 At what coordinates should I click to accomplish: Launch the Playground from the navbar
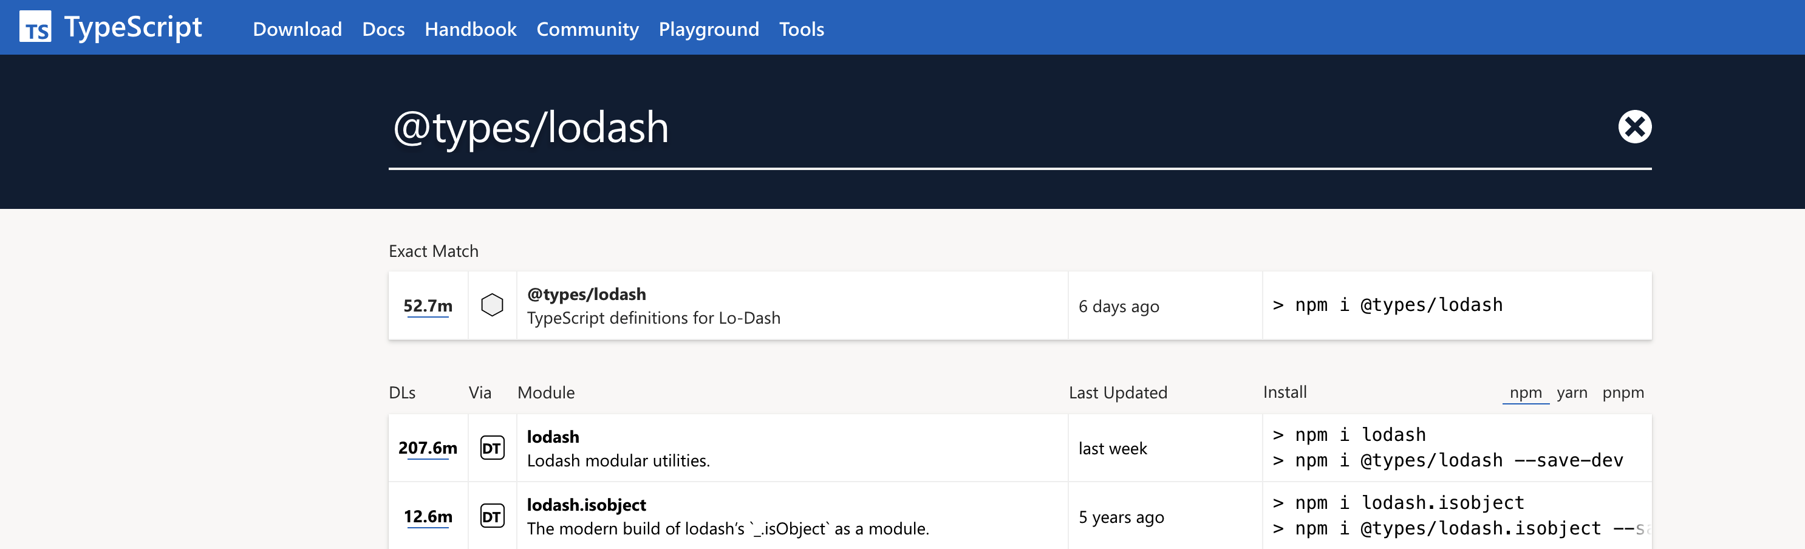pos(708,29)
